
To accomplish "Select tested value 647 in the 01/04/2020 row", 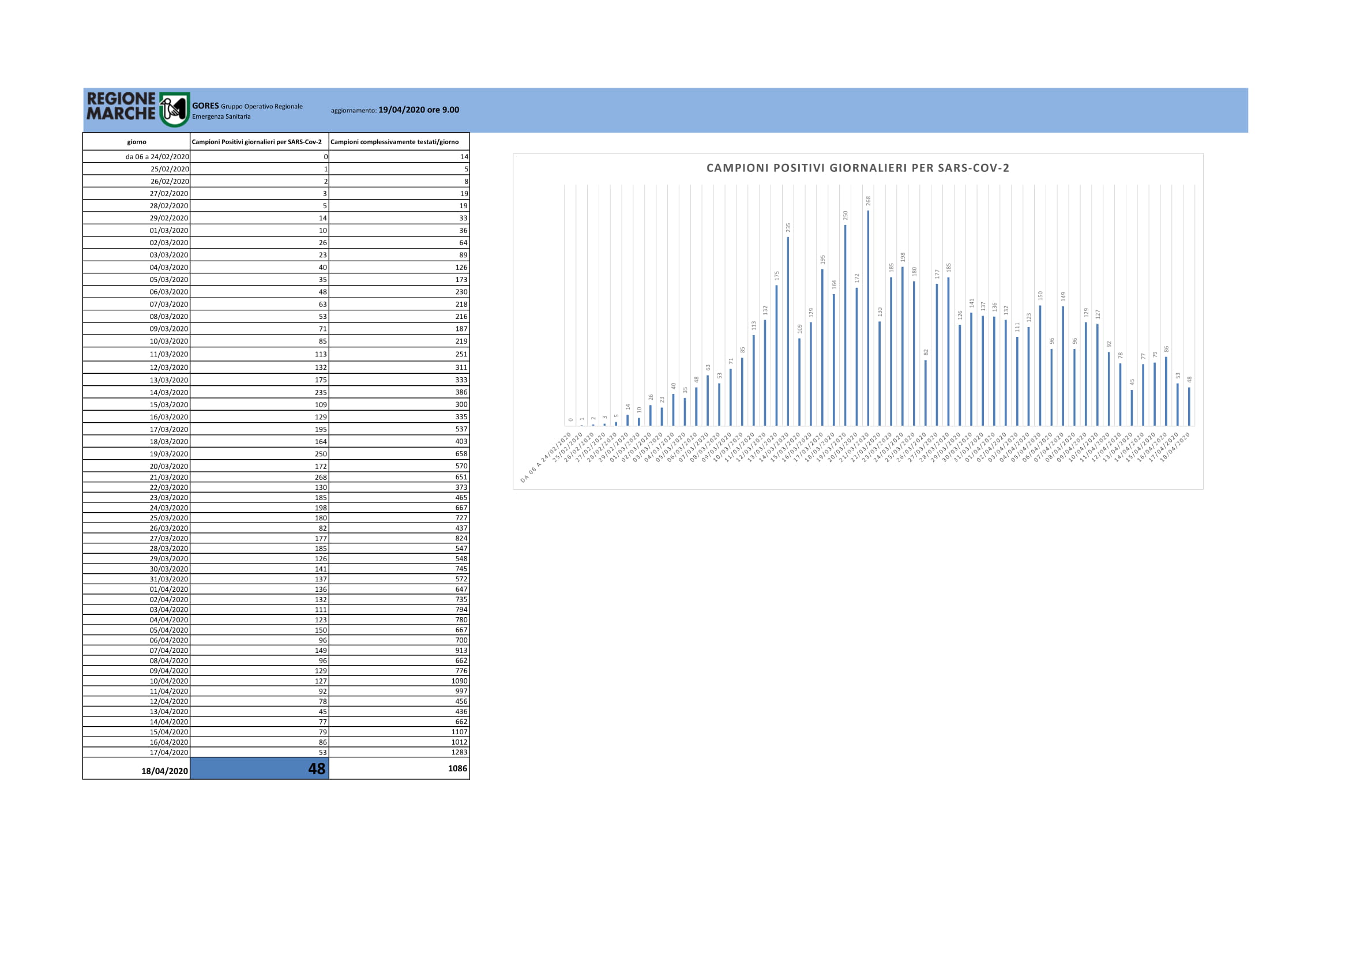I will point(399,589).
